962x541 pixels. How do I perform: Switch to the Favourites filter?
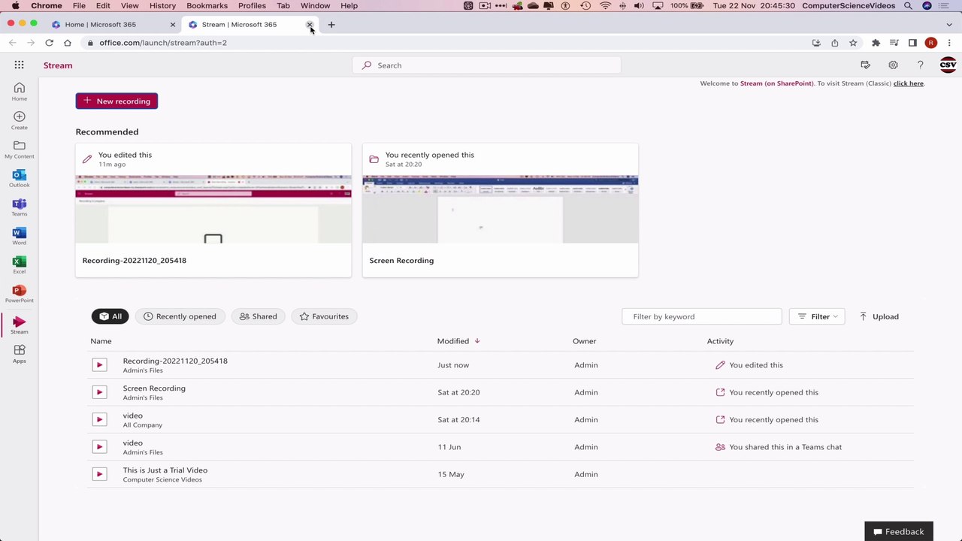pyautogui.click(x=324, y=316)
